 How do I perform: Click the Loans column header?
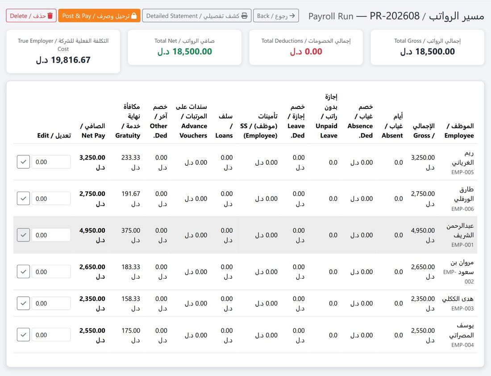tap(224, 125)
